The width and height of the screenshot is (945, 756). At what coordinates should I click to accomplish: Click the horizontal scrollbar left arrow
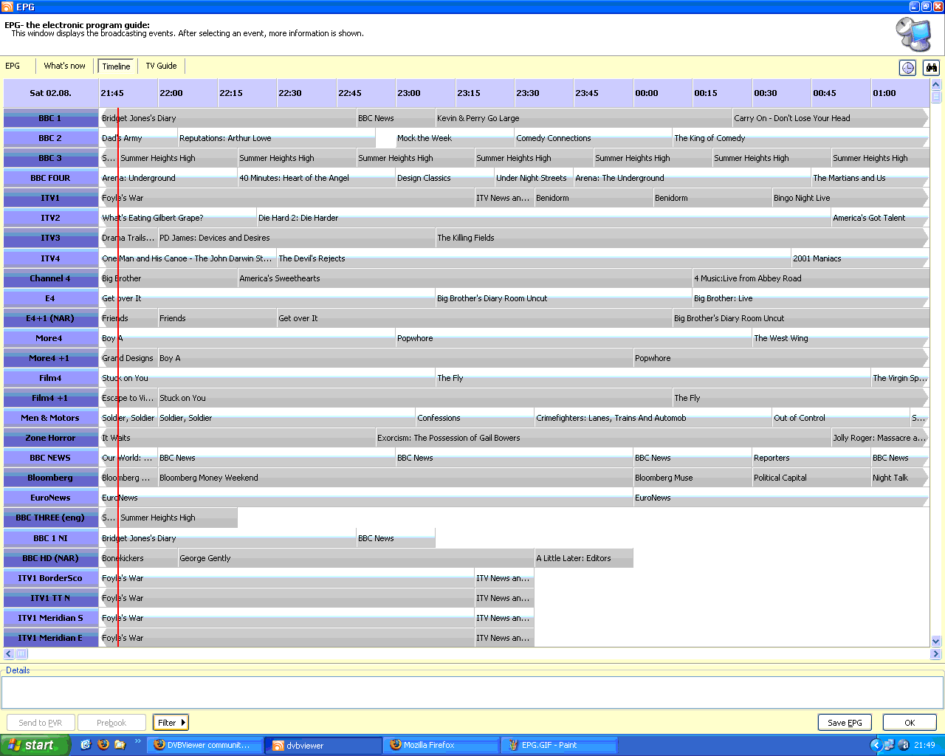coord(9,653)
